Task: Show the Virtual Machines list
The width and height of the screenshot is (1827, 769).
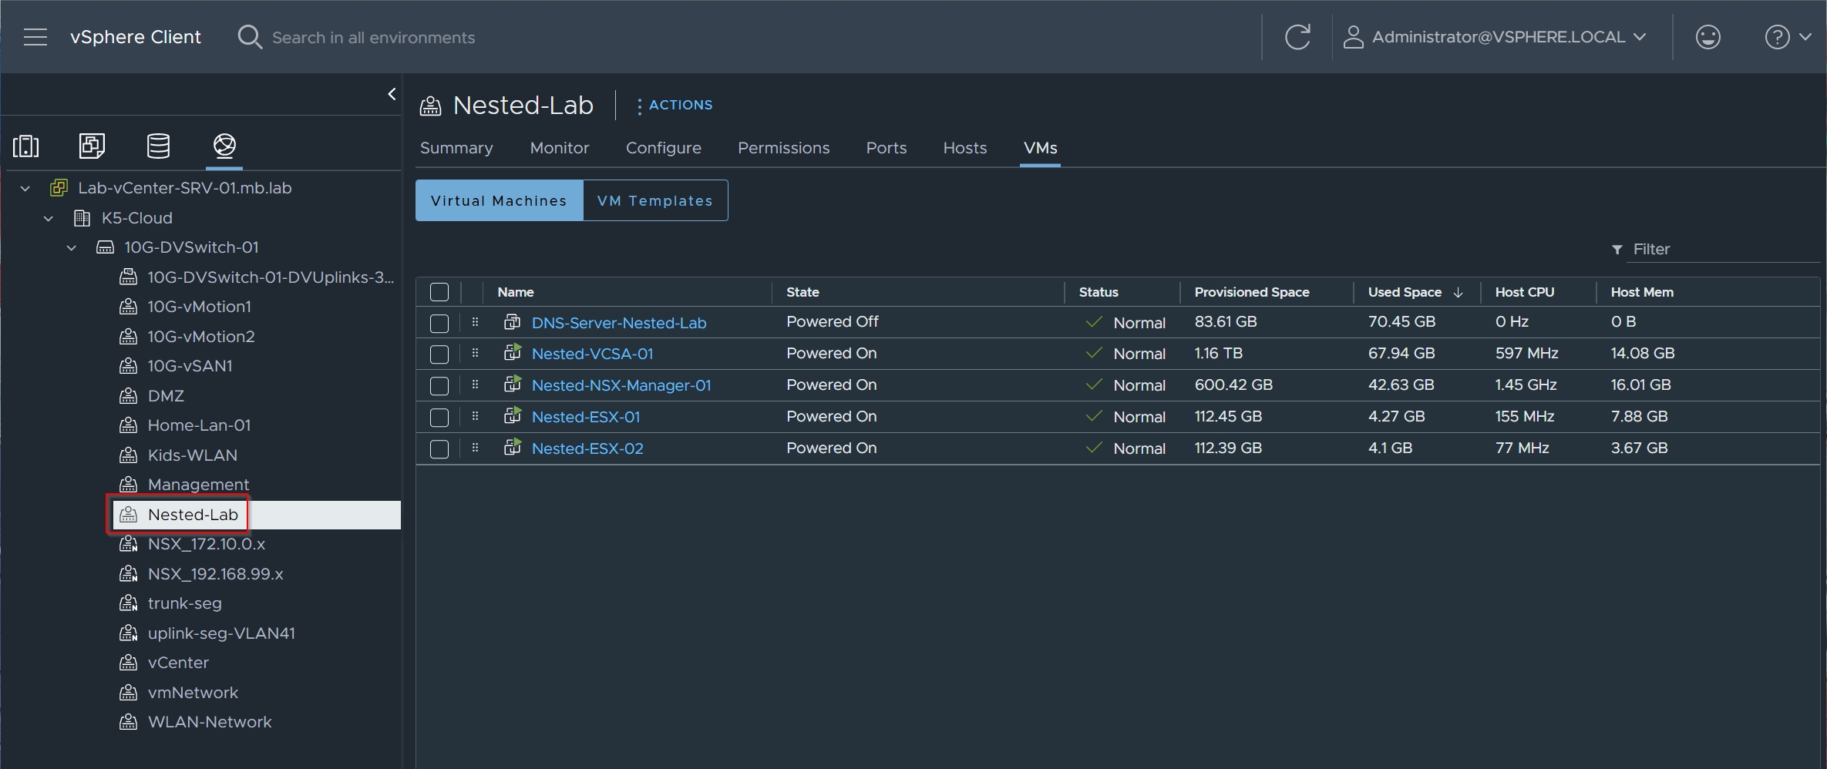Action: [x=500, y=200]
